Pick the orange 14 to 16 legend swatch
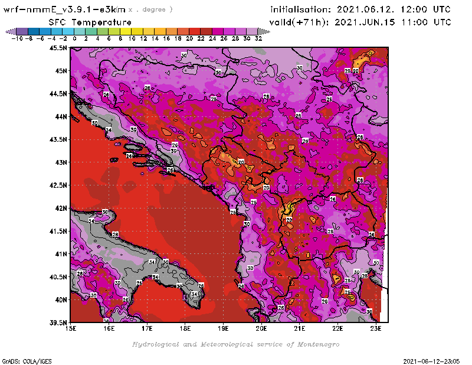The height and width of the screenshot is (365, 472). [x=160, y=31]
